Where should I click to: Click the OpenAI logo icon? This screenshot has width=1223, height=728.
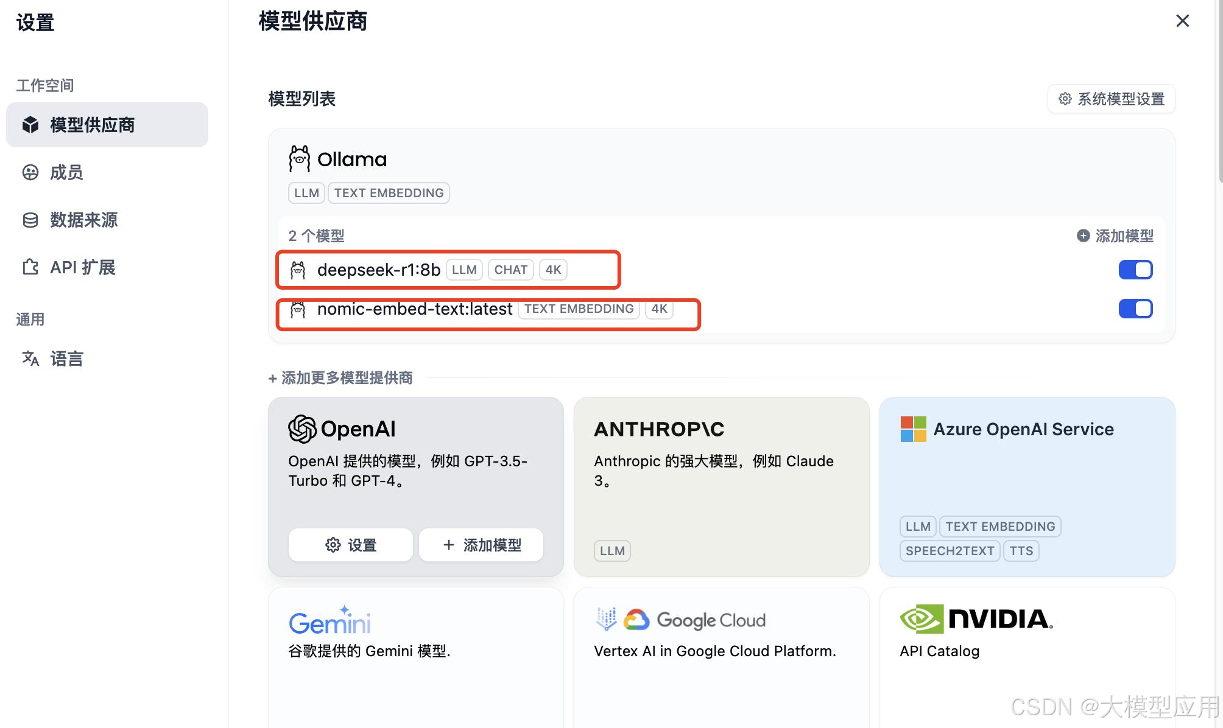point(302,429)
